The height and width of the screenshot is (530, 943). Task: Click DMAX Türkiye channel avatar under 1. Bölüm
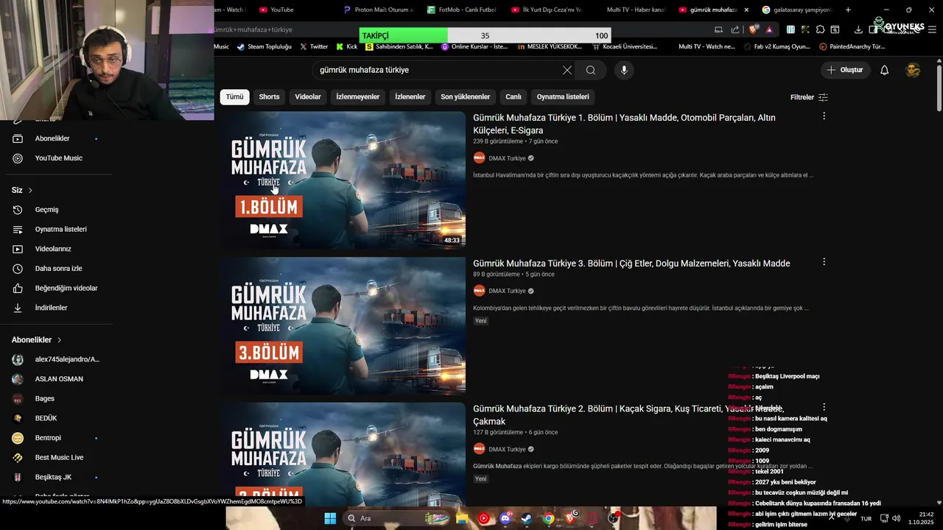479,158
